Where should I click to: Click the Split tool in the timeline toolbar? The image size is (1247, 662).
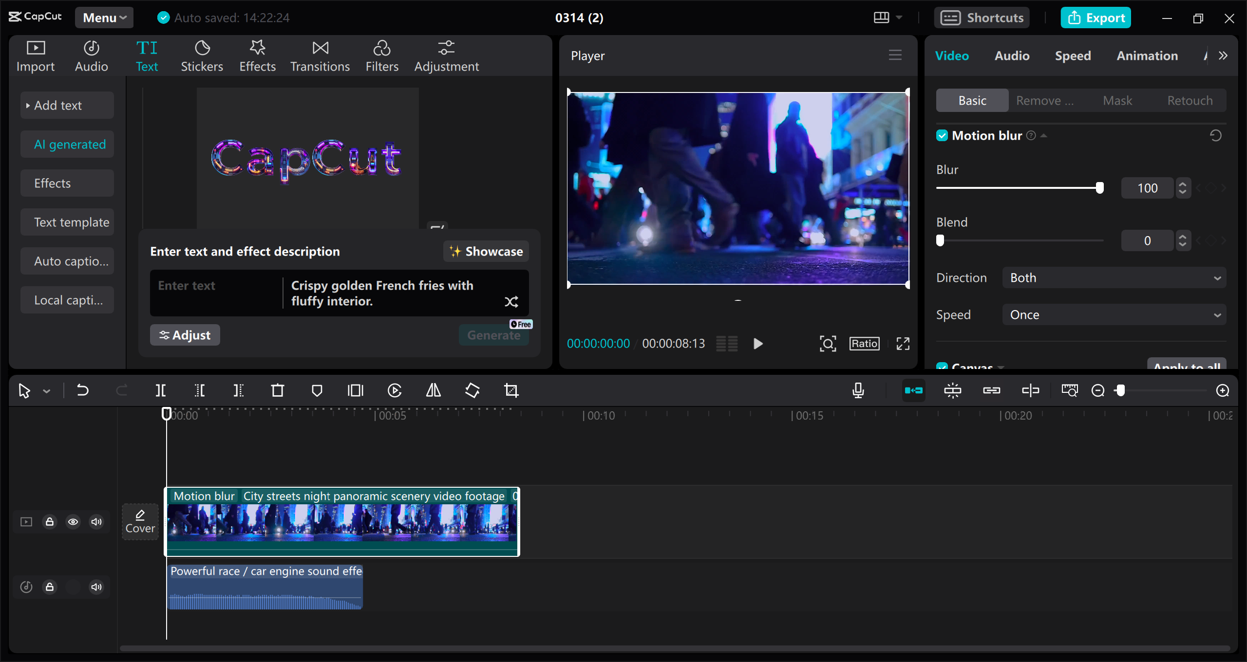tap(161, 390)
